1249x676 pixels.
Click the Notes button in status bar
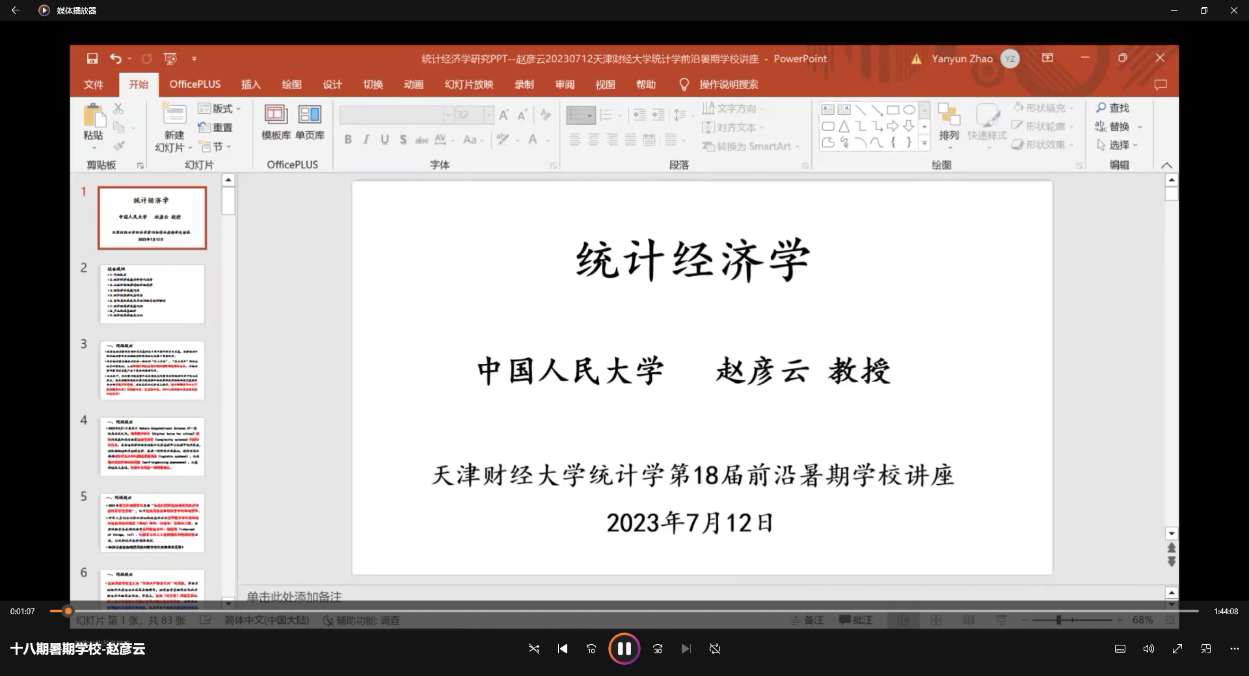[x=807, y=620]
